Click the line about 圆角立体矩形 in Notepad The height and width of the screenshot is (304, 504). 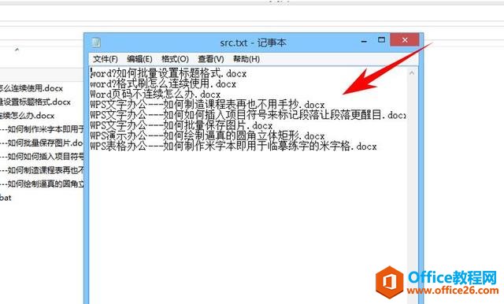(x=207, y=135)
